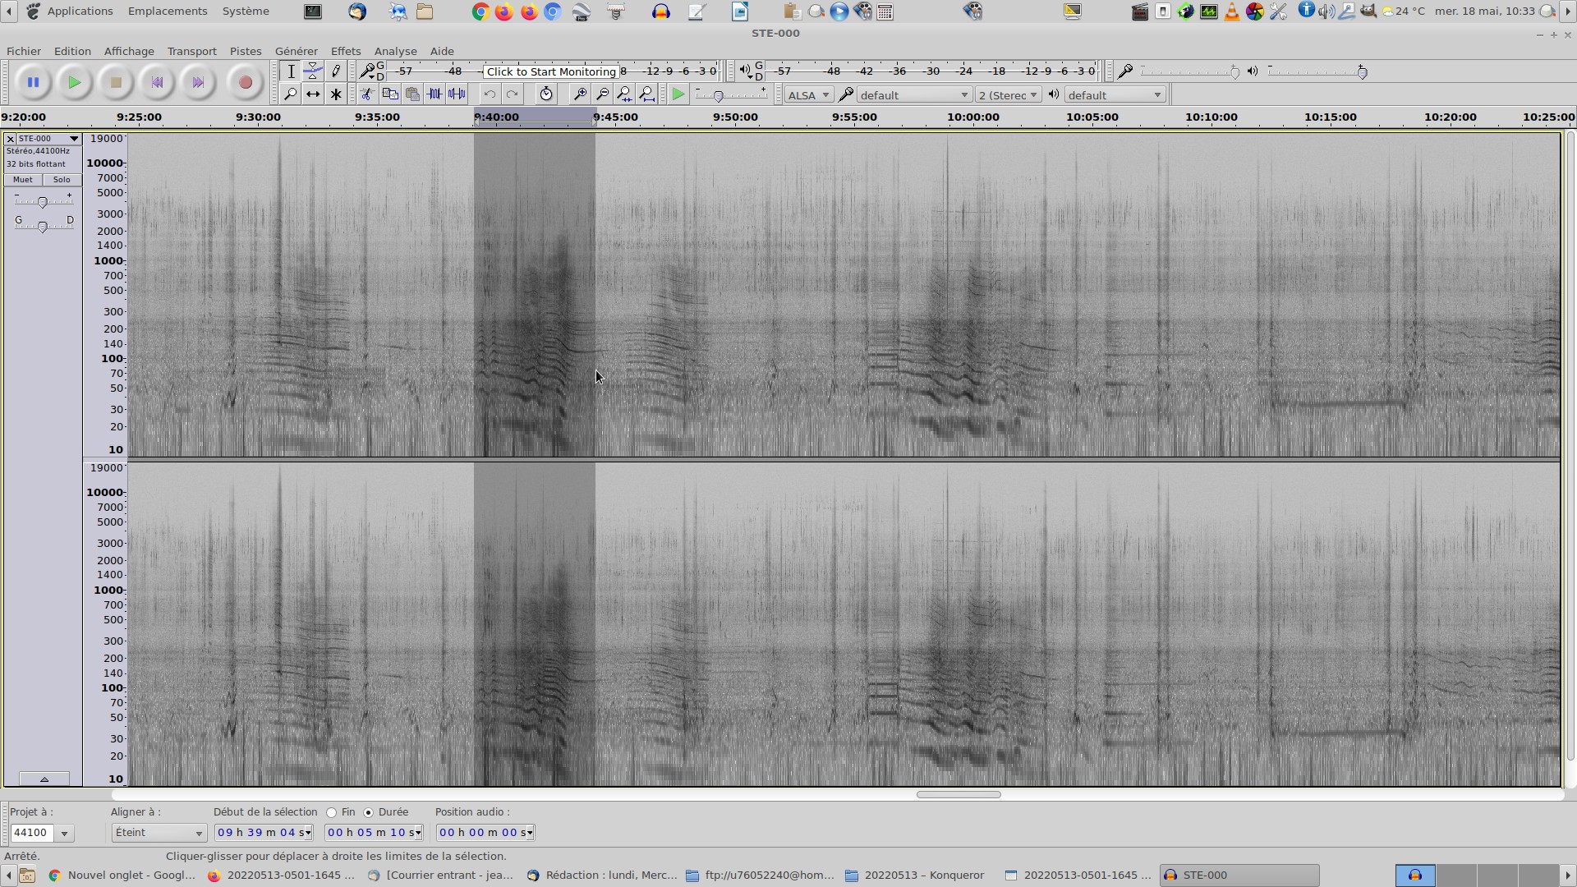Select the Multi-tool asterisk icon

pyautogui.click(x=336, y=94)
